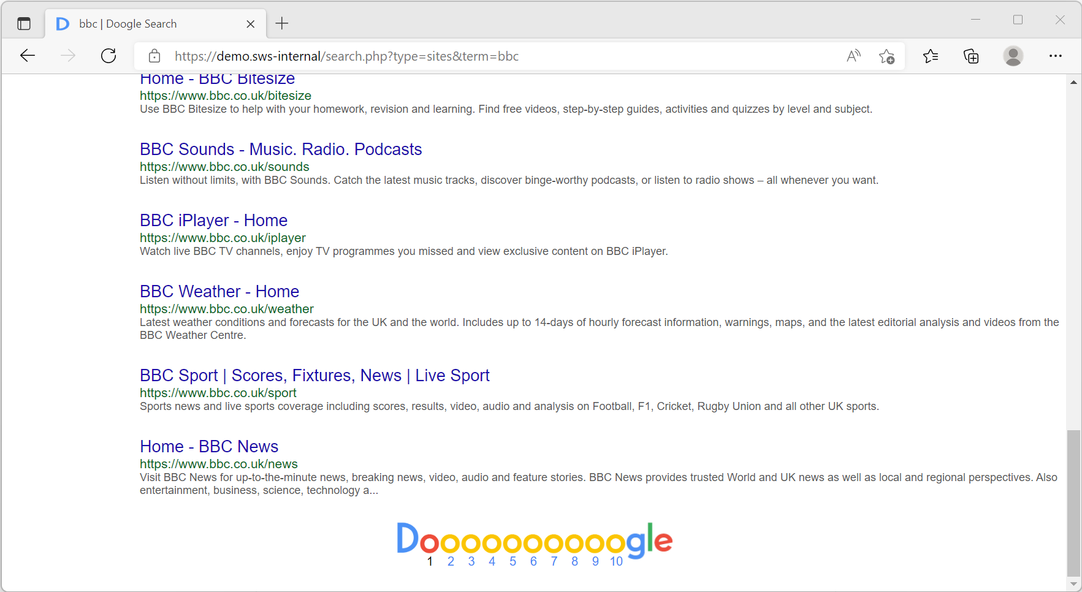Open the profile avatar menu

[1013, 56]
